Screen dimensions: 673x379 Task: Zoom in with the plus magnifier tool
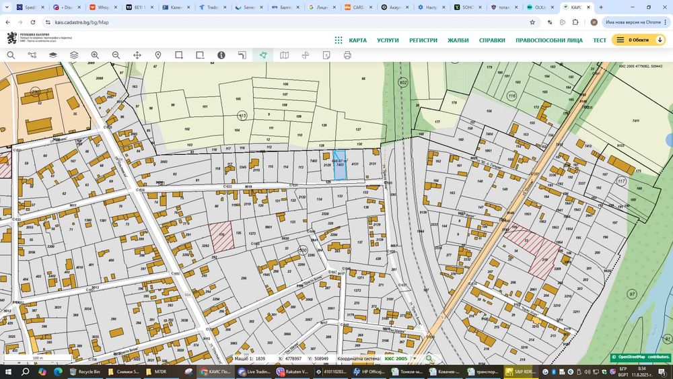(95, 55)
